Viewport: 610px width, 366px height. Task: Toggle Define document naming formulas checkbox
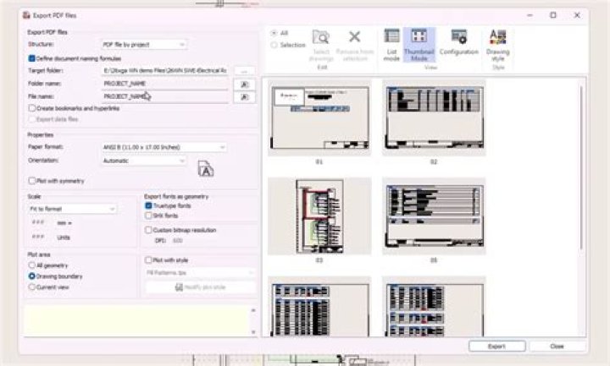click(32, 58)
